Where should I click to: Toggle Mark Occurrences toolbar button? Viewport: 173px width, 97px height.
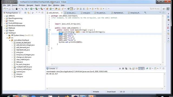tap(71, 9)
